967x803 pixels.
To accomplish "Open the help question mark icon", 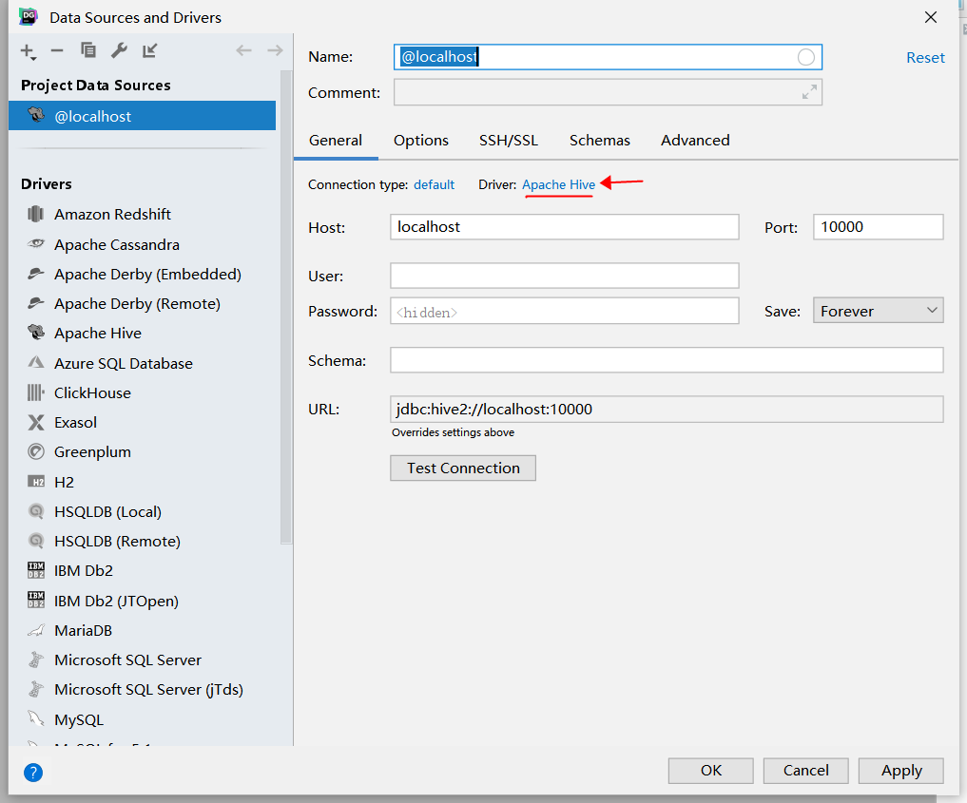I will [32, 773].
